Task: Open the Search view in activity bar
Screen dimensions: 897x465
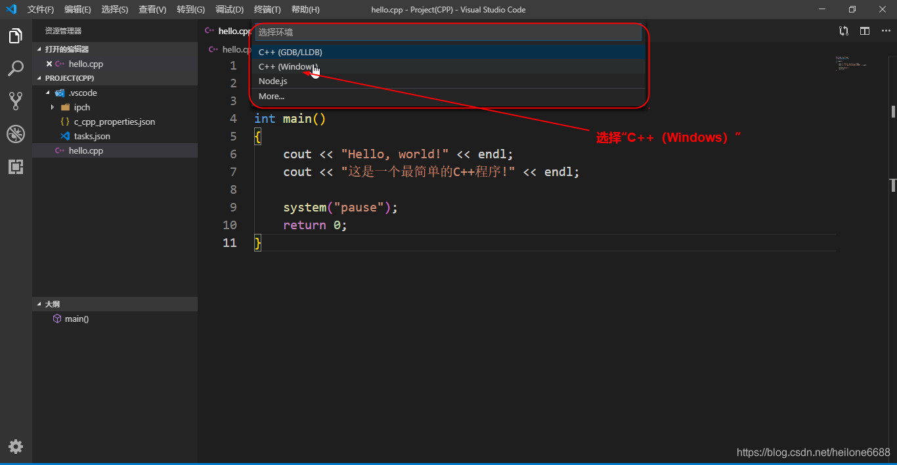Action: (16, 68)
